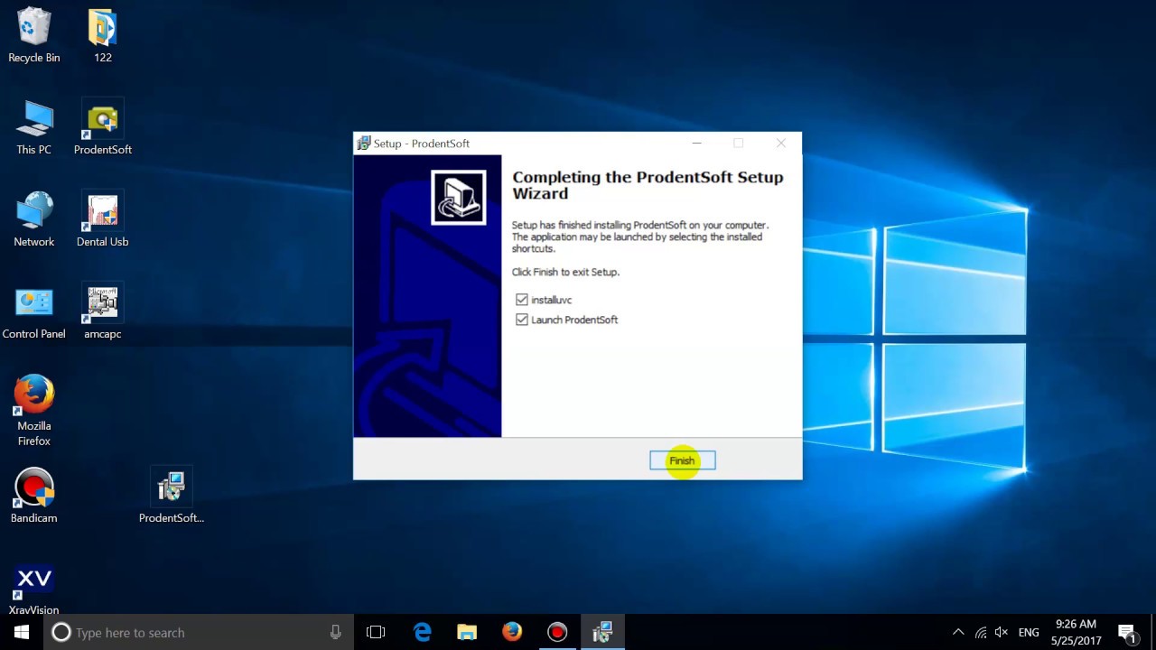Click the muted volume tray icon
This screenshot has height=650, width=1156.
click(1001, 633)
